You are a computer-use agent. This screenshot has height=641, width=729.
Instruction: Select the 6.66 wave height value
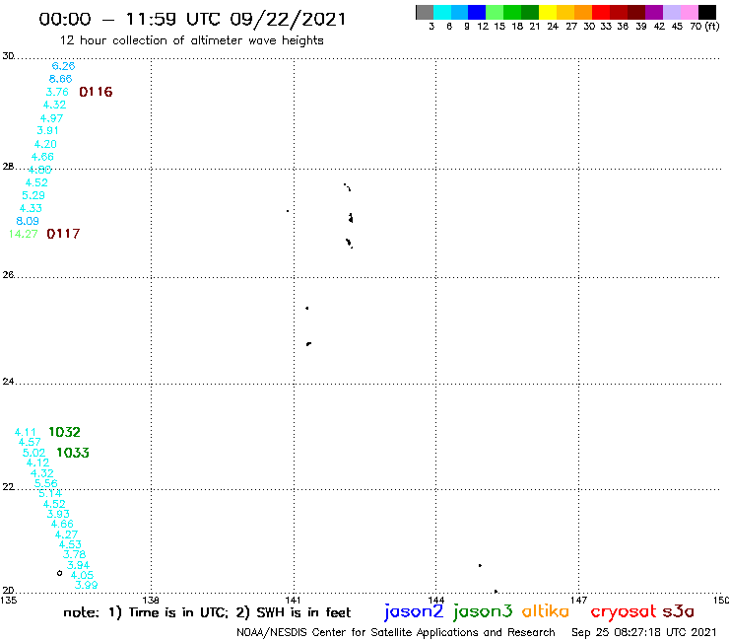(60, 79)
